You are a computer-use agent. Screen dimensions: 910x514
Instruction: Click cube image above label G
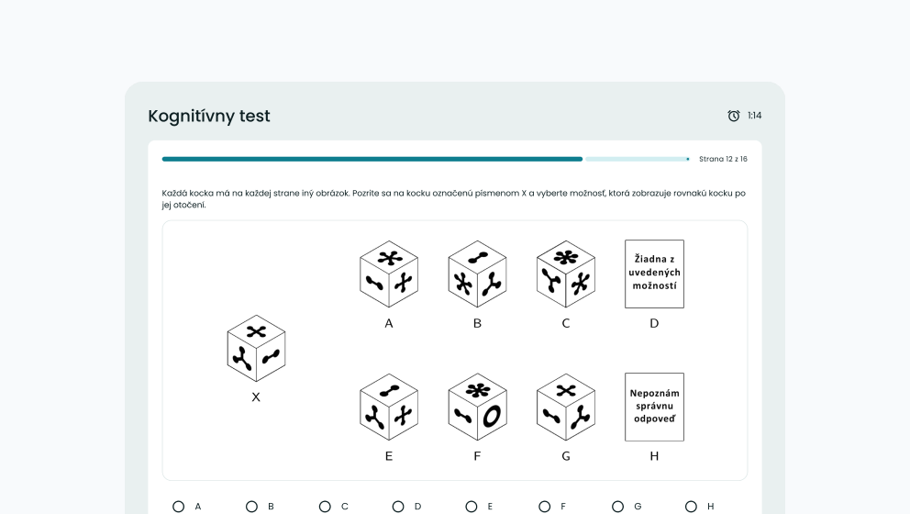tap(566, 407)
